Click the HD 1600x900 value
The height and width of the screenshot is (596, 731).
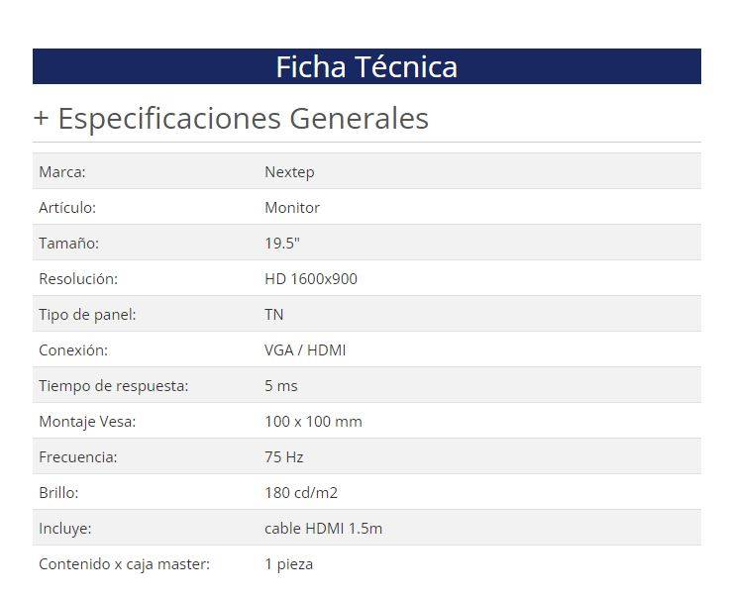pyautogui.click(x=311, y=279)
